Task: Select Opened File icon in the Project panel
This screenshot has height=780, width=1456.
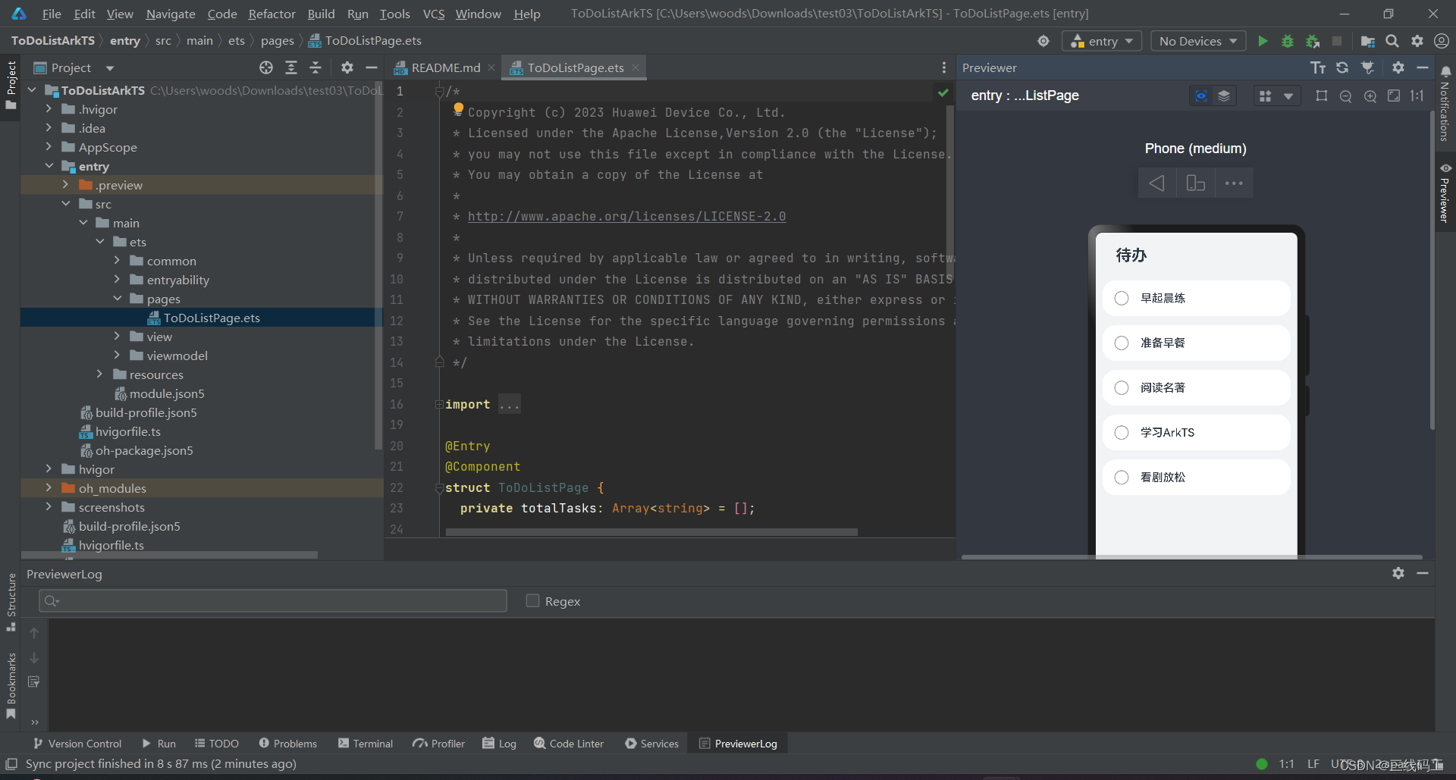Action: [x=266, y=67]
